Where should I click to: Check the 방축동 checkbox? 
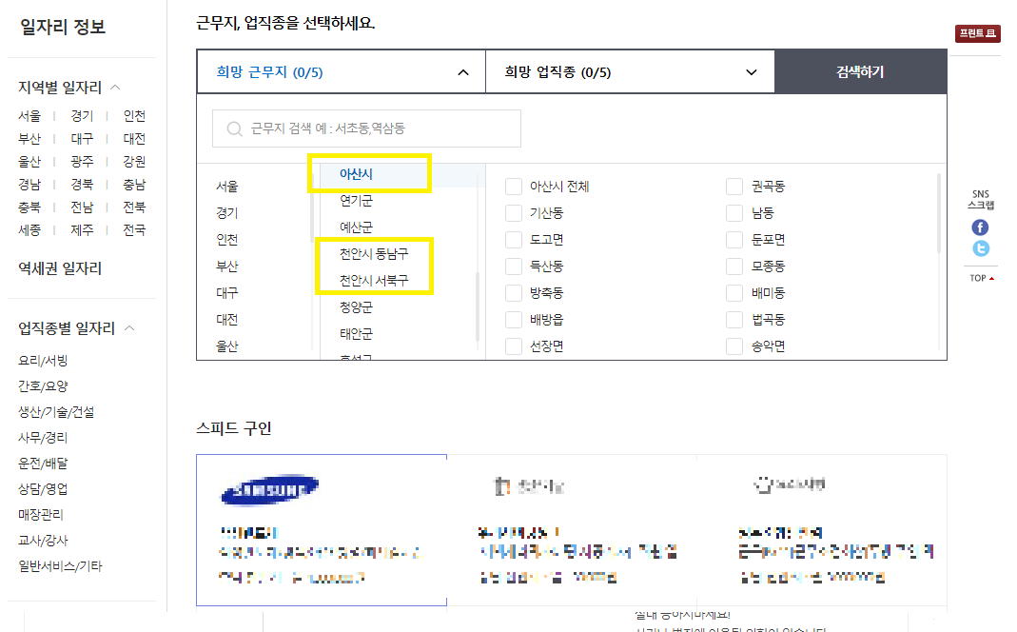(514, 293)
